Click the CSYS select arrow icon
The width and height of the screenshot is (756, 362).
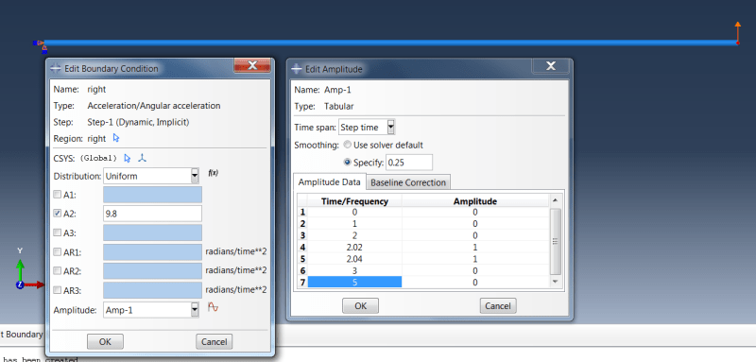tap(128, 158)
